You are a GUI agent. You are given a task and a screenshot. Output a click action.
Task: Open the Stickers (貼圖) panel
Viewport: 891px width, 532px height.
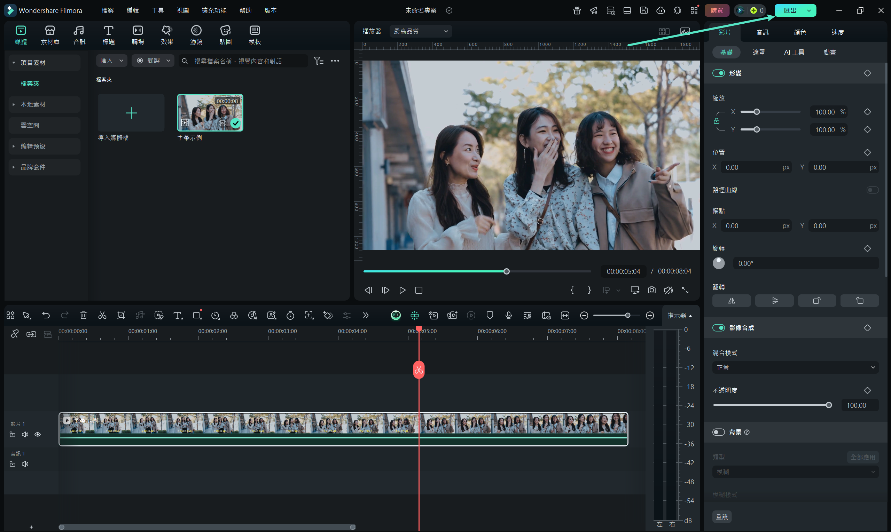click(225, 35)
